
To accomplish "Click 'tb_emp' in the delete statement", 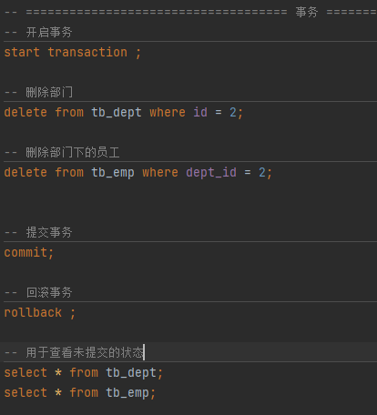I will click(x=113, y=173).
